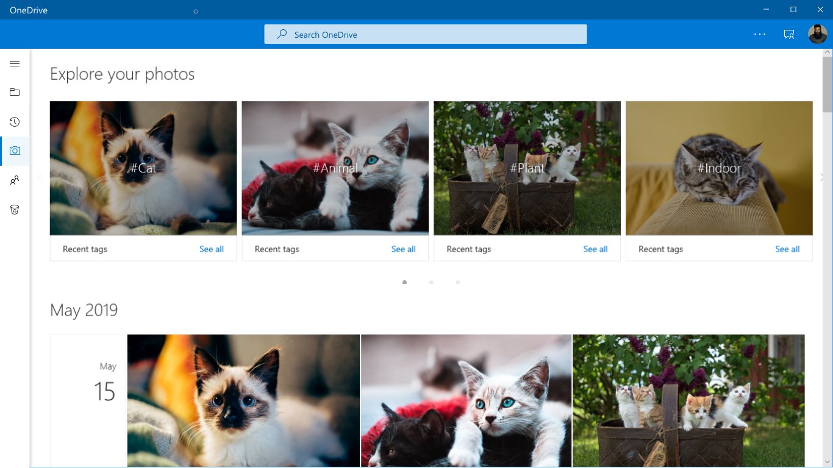Click See all under the #Indoor card
Image resolution: width=833 pixels, height=468 pixels.
tap(787, 249)
